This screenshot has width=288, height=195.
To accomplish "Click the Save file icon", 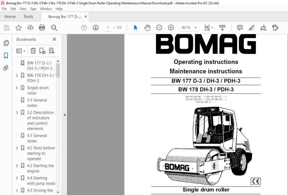I will [7, 28].
